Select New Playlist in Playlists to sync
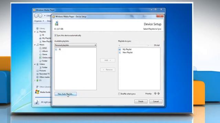The height and width of the screenshot is (123, 220). click(128, 53)
